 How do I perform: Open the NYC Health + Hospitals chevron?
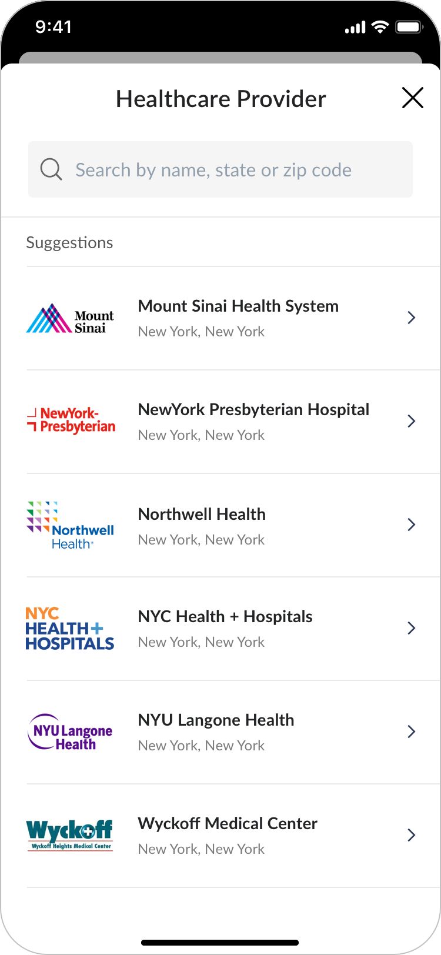[x=412, y=629]
